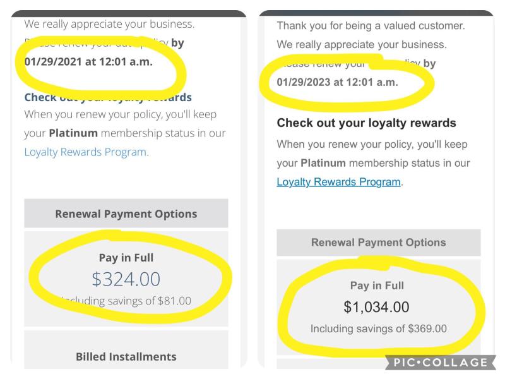Choose the Billed Installments option
505x379 pixels.
[x=126, y=356]
